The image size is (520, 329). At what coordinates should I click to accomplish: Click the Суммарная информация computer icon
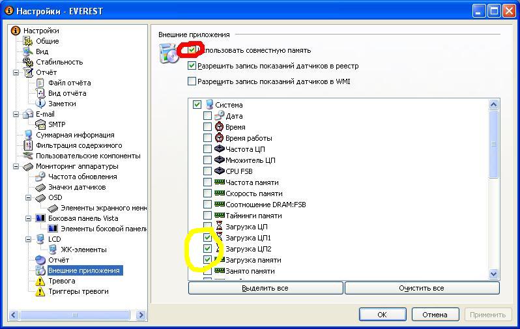tap(28, 135)
